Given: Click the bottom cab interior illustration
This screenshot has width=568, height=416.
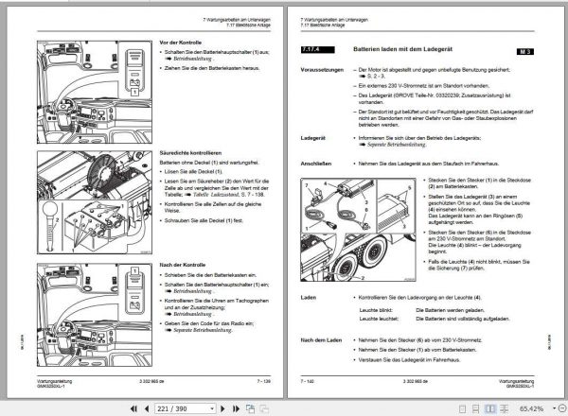Looking at the screenshot, I should (95, 315).
